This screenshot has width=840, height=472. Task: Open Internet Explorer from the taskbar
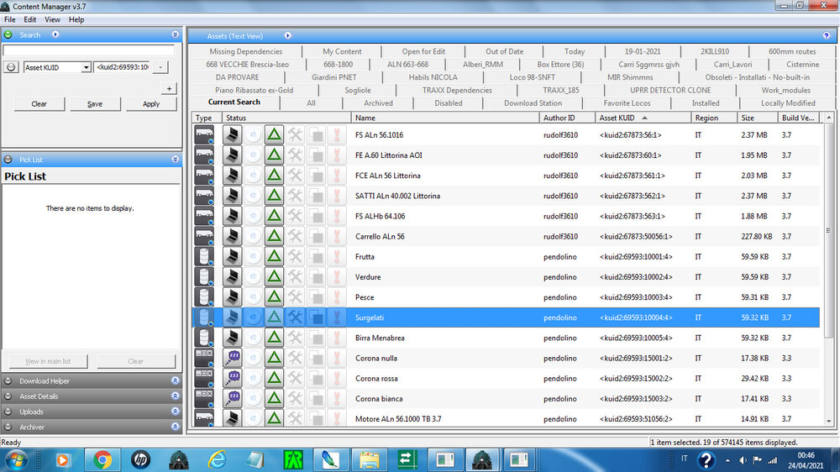[217, 459]
